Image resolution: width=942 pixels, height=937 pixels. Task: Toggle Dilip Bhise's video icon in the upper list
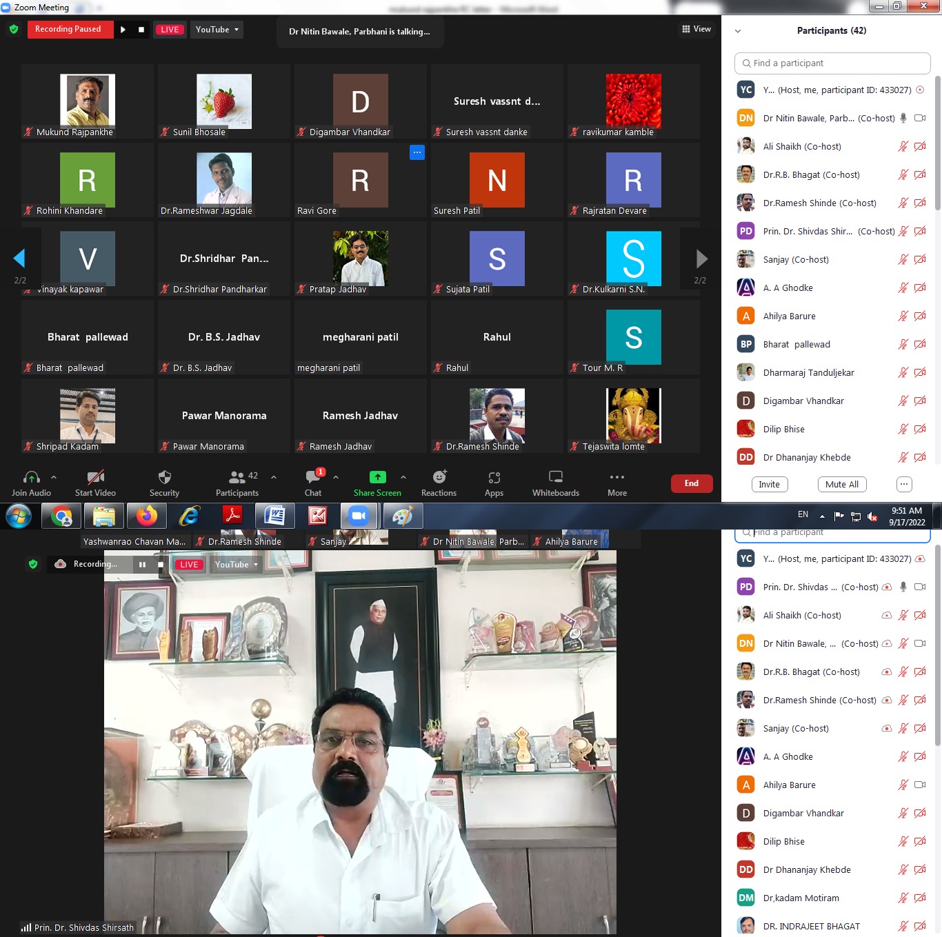[x=920, y=429]
